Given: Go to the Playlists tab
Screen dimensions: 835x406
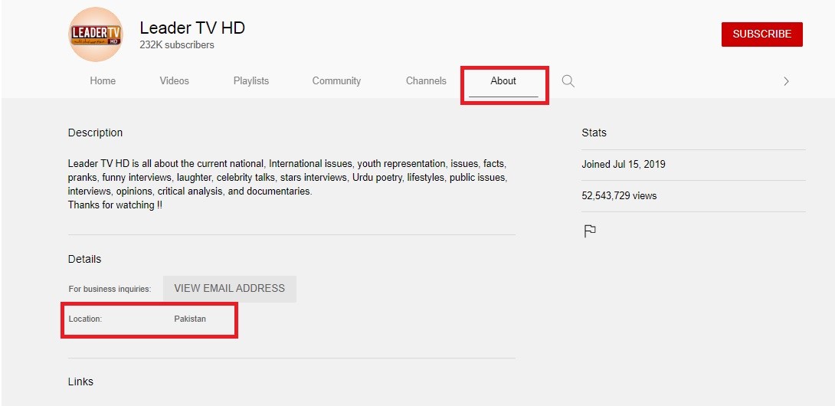Looking at the screenshot, I should point(250,81).
